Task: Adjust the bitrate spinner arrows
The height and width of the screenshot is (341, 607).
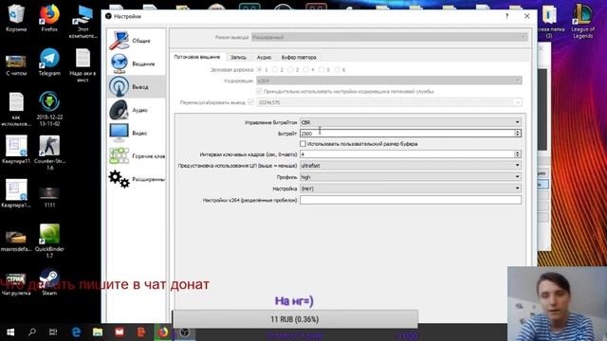Action: [518, 133]
